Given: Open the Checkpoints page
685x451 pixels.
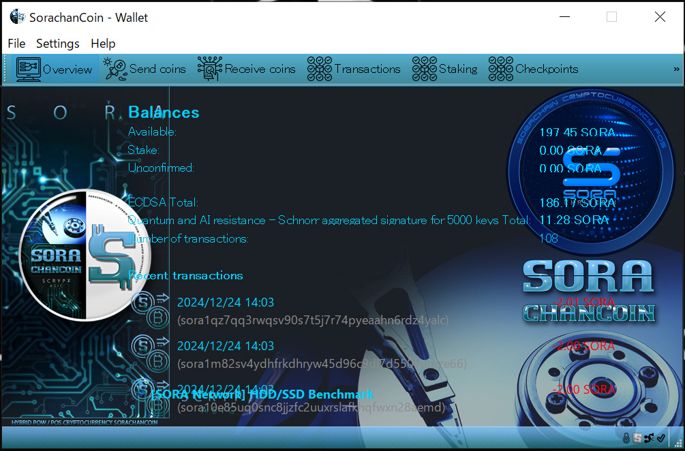Looking at the screenshot, I should pos(534,69).
